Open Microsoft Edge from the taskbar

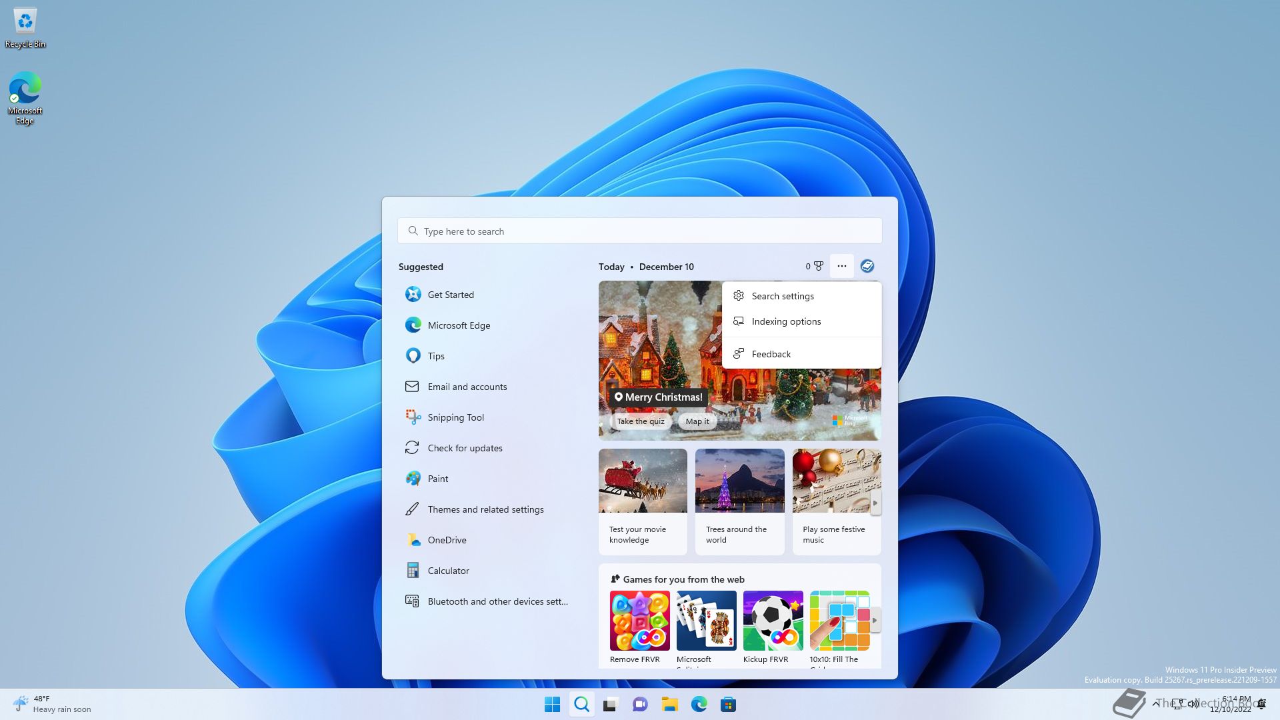pos(699,704)
